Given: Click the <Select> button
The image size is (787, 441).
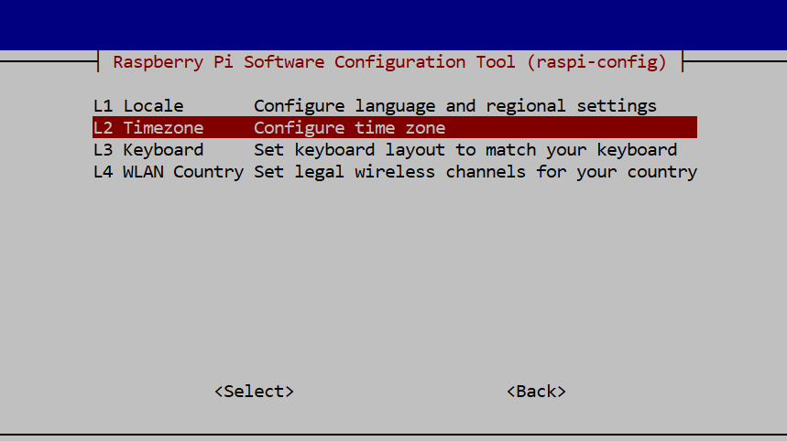Looking at the screenshot, I should [254, 392].
